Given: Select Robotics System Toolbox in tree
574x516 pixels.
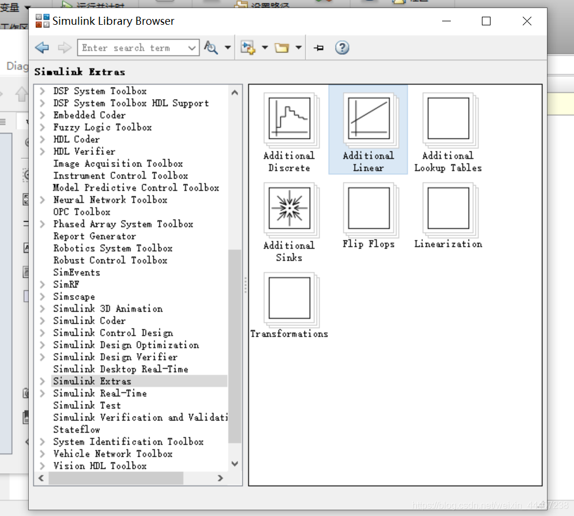Looking at the screenshot, I should 113,248.
